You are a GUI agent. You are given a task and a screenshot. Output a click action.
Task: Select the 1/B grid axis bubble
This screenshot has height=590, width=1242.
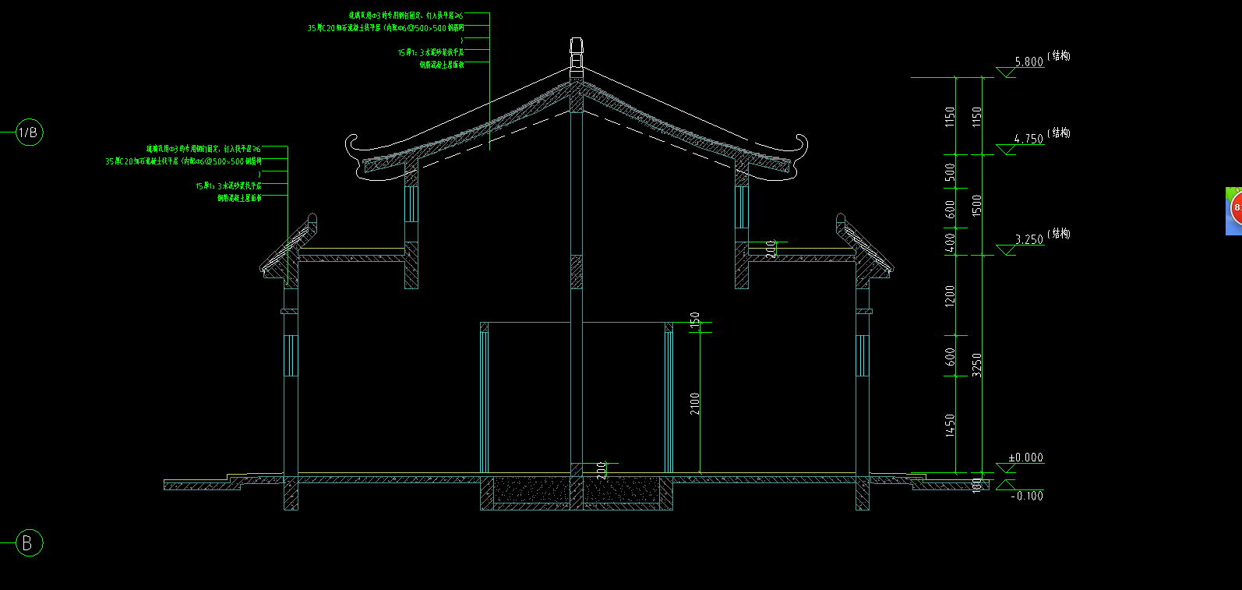point(29,132)
